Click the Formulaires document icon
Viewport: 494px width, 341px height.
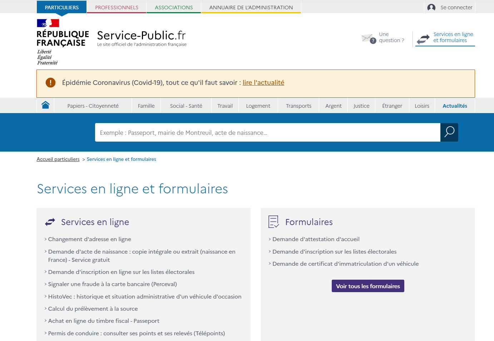click(x=273, y=222)
